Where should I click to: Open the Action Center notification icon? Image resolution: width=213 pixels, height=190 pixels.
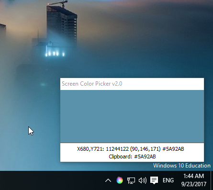tap(154, 180)
